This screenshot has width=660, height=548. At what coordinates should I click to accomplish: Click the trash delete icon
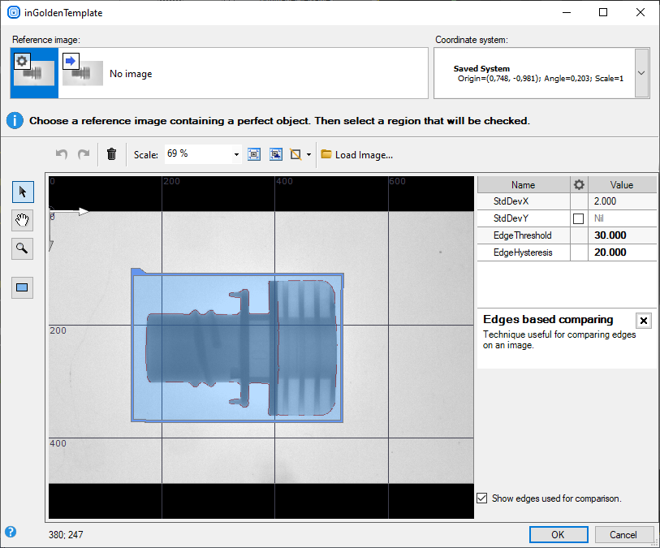(x=112, y=154)
